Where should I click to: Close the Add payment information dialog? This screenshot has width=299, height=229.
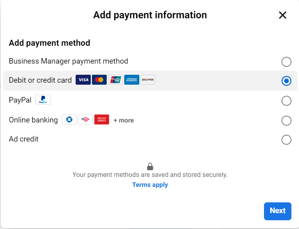tap(283, 15)
